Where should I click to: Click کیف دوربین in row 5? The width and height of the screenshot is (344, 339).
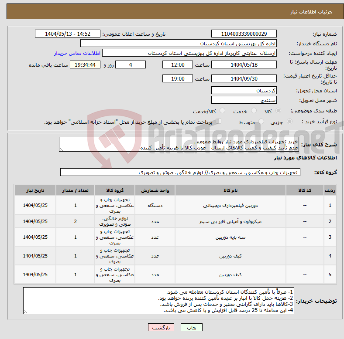pos(230,275)
